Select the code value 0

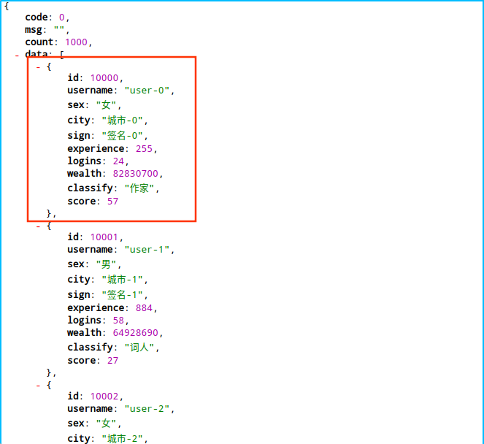62,18
